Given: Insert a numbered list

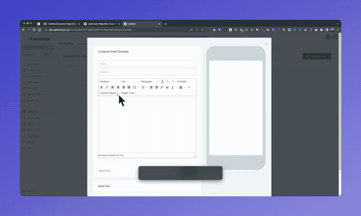Looking at the screenshot, I should [x=143, y=87].
